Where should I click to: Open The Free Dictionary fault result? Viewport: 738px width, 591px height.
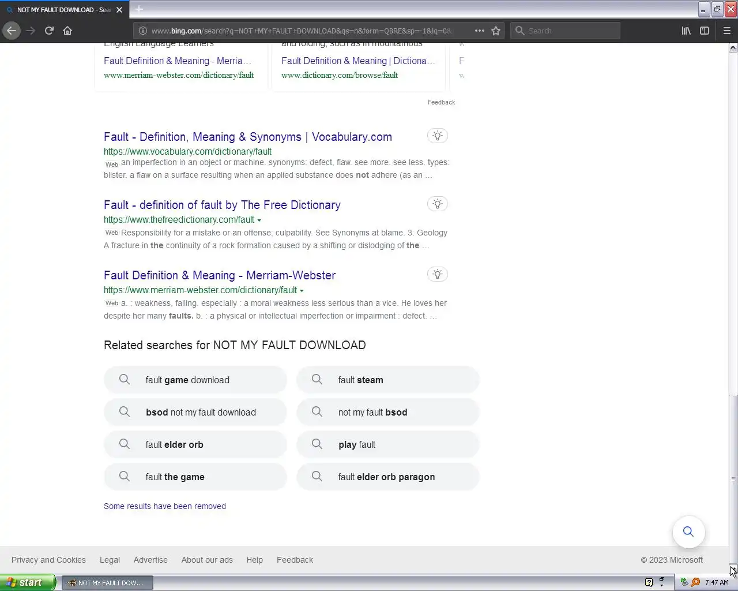222,205
